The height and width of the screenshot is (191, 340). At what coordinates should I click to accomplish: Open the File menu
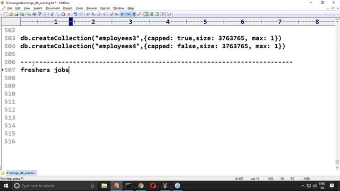[x=10, y=8]
